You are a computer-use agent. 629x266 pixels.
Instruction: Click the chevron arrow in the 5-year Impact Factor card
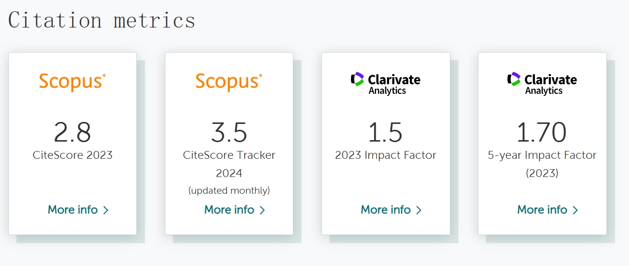tap(575, 210)
